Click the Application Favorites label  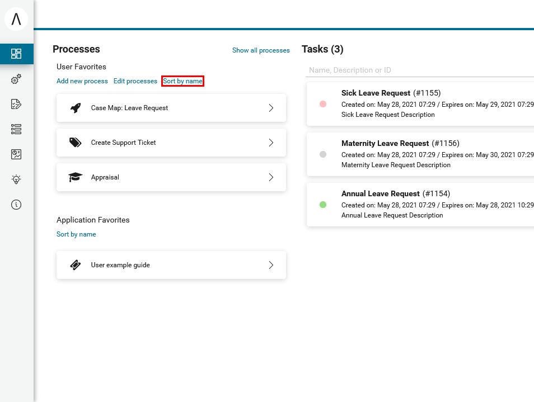(x=93, y=220)
